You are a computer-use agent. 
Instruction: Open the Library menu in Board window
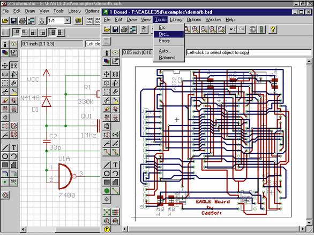click(176, 20)
